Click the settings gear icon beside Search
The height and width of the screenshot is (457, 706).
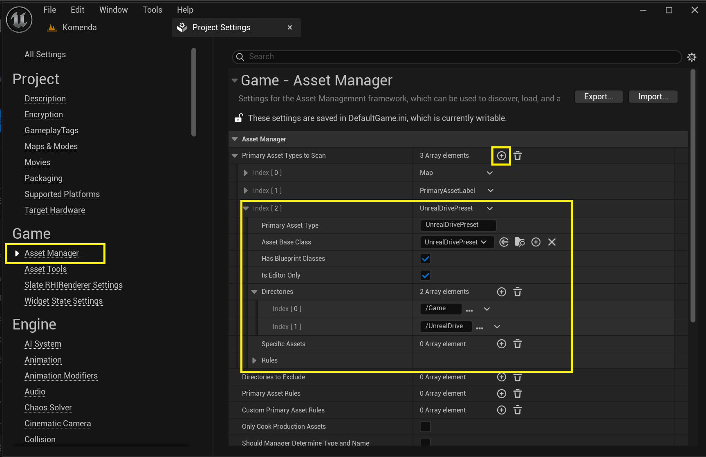click(x=692, y=57)
